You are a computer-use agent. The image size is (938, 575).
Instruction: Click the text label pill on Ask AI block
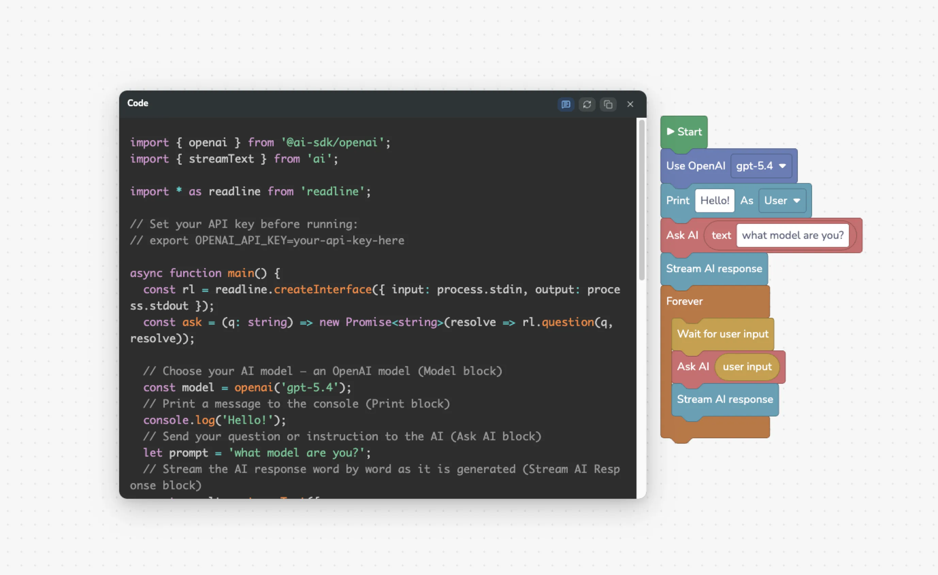pos(721,235)
